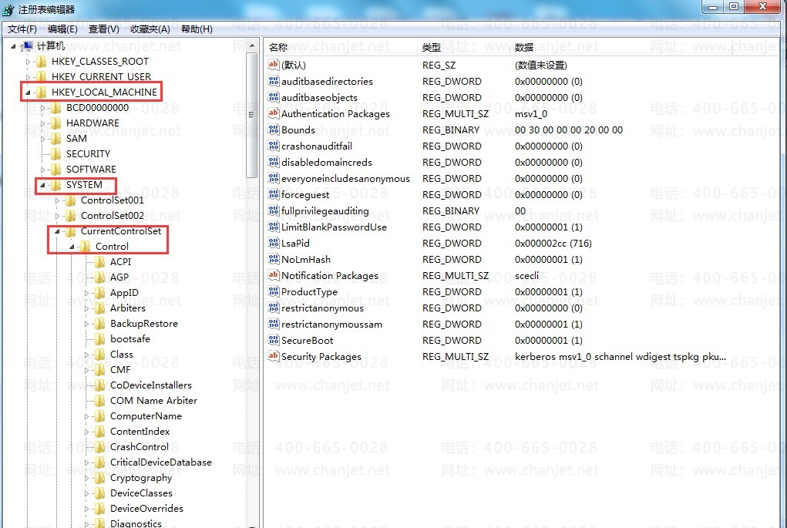The image size is (787, 528).
Task: Expand the HKEY_CLASSES_ROOT key
Action: 28,62
